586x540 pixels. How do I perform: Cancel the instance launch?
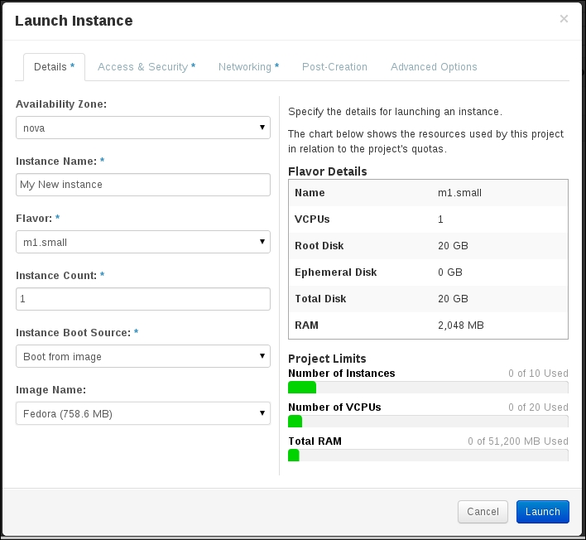click(483, 512)
